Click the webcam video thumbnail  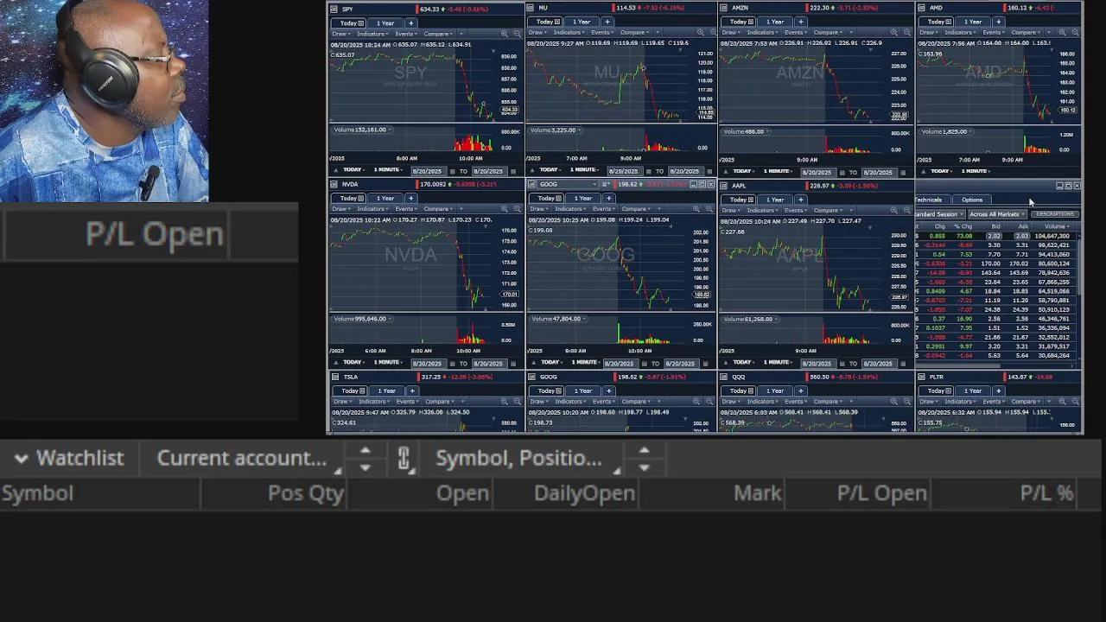click(105, 101)
